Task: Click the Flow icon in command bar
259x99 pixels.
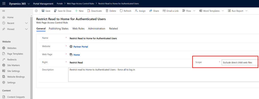Action: click(x=184, y=11)
